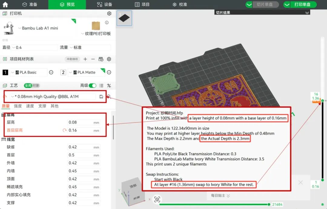Open the 直径 0.4 nozzle dropdown
327x209 pixels.
tap(35, 47)
